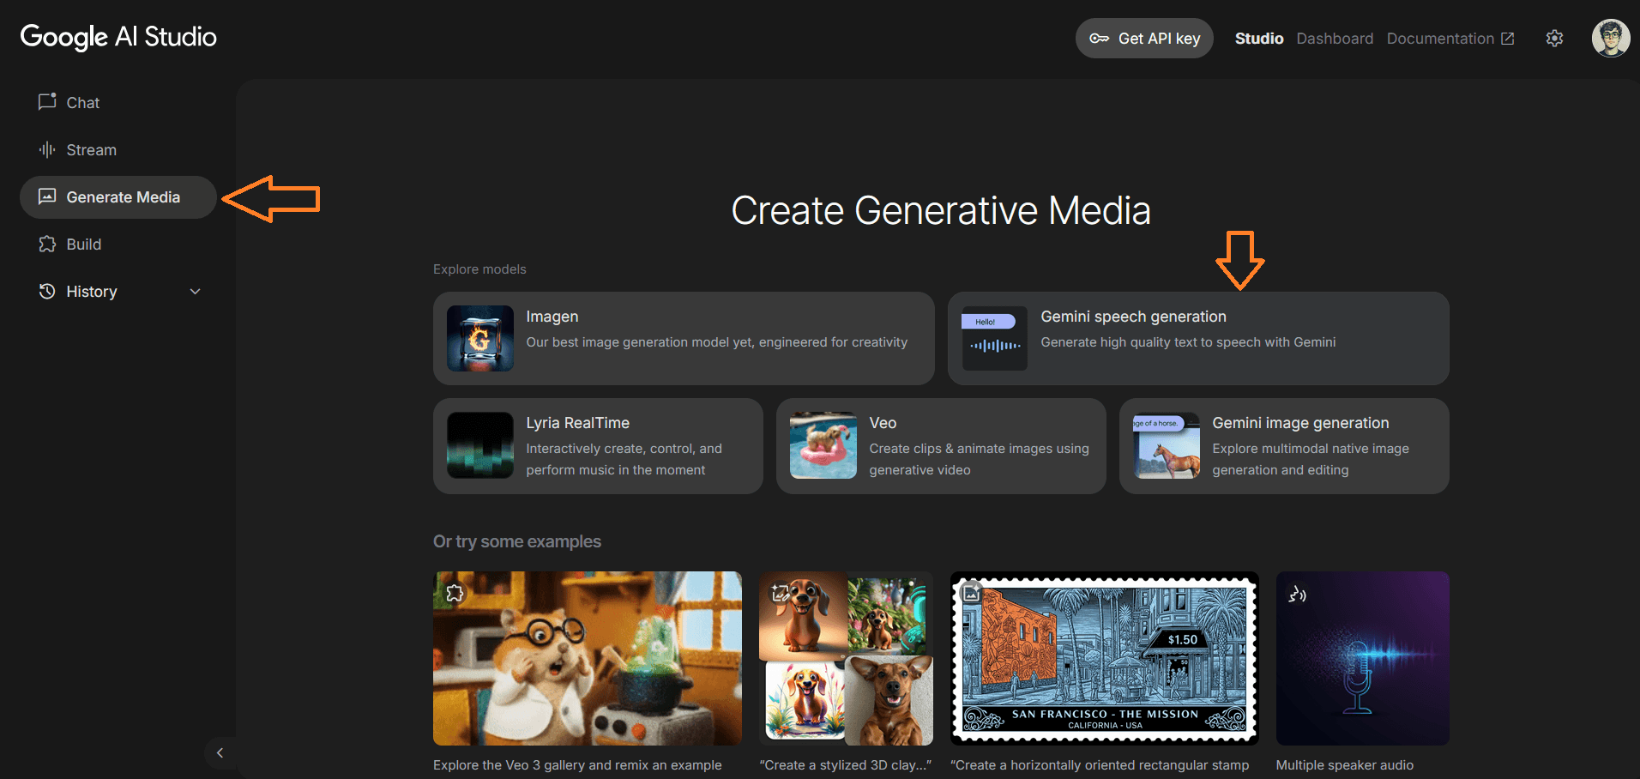1640x779 pixels.
Task: Open the Gemini speech generation model card
Action: (1197, 338)
